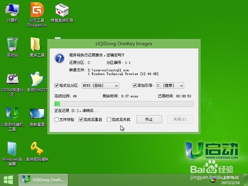This screenshot has width=248, height=186.
Task: Launch Windows安装器 icon
Action: 12,153
